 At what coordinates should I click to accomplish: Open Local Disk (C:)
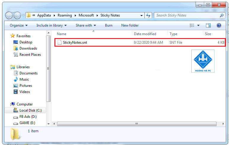coord(30,110)
